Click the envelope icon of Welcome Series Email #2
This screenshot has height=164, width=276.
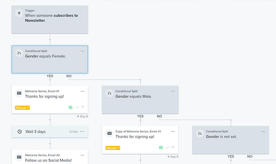[x=19, y=157]
